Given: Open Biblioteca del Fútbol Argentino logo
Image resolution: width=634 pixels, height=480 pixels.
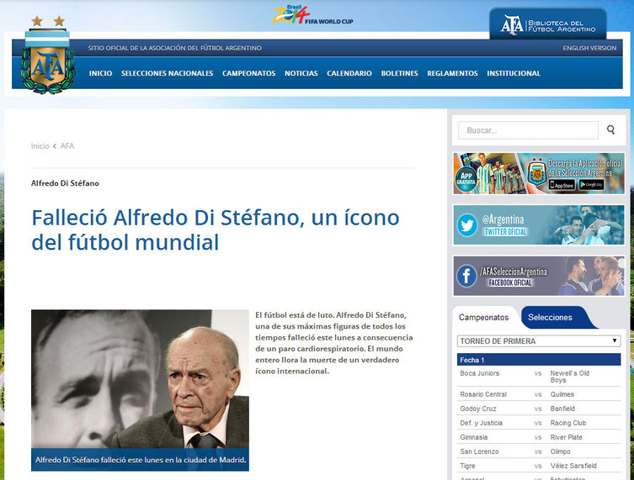Looking at the screenshot, I should tap(548, 25).
